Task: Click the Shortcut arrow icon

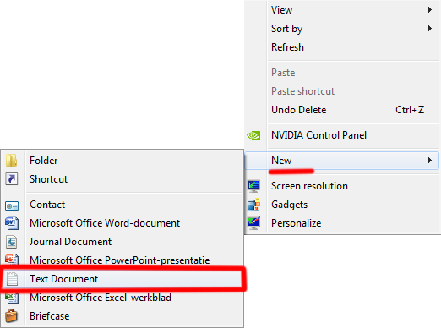Action: coord(12,179)
